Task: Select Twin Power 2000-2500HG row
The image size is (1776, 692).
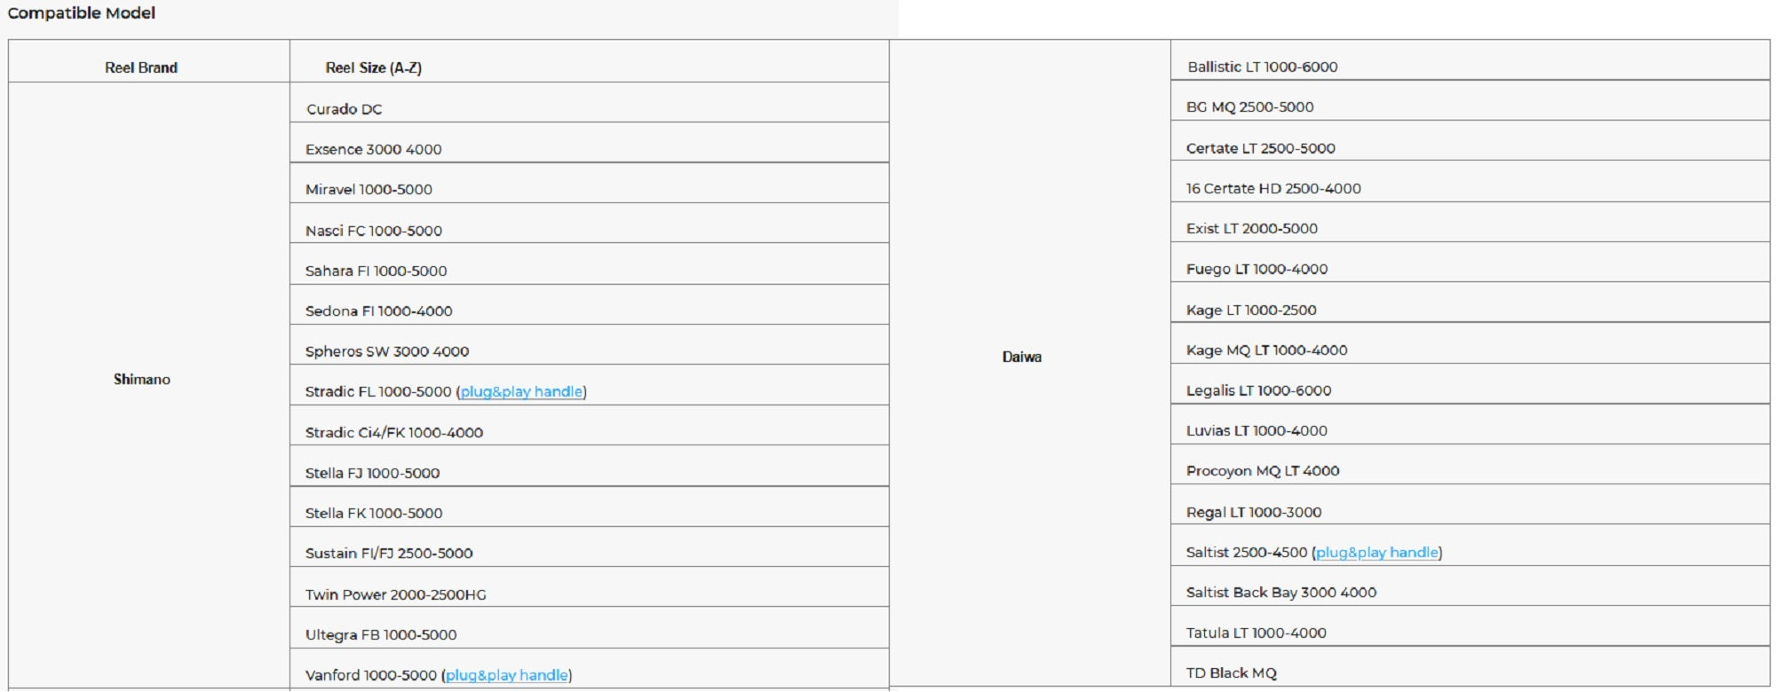Action: pos(395,594)
